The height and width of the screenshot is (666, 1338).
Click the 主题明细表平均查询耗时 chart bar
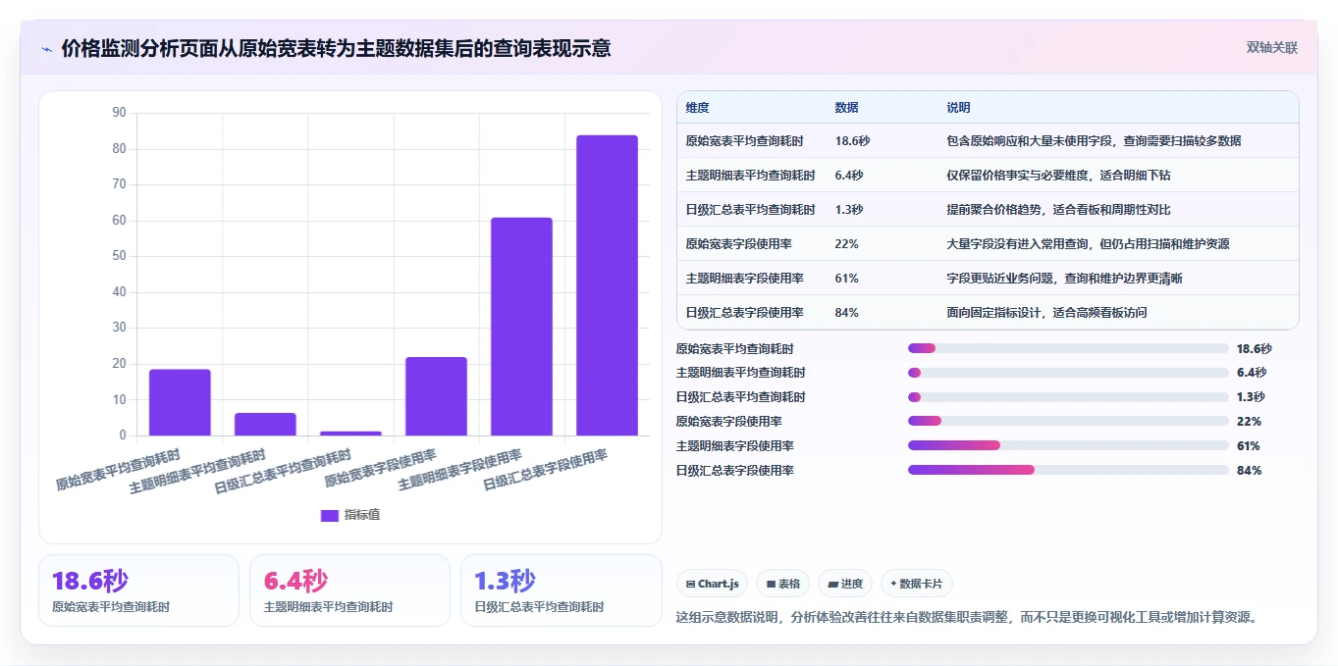point(265,424)
